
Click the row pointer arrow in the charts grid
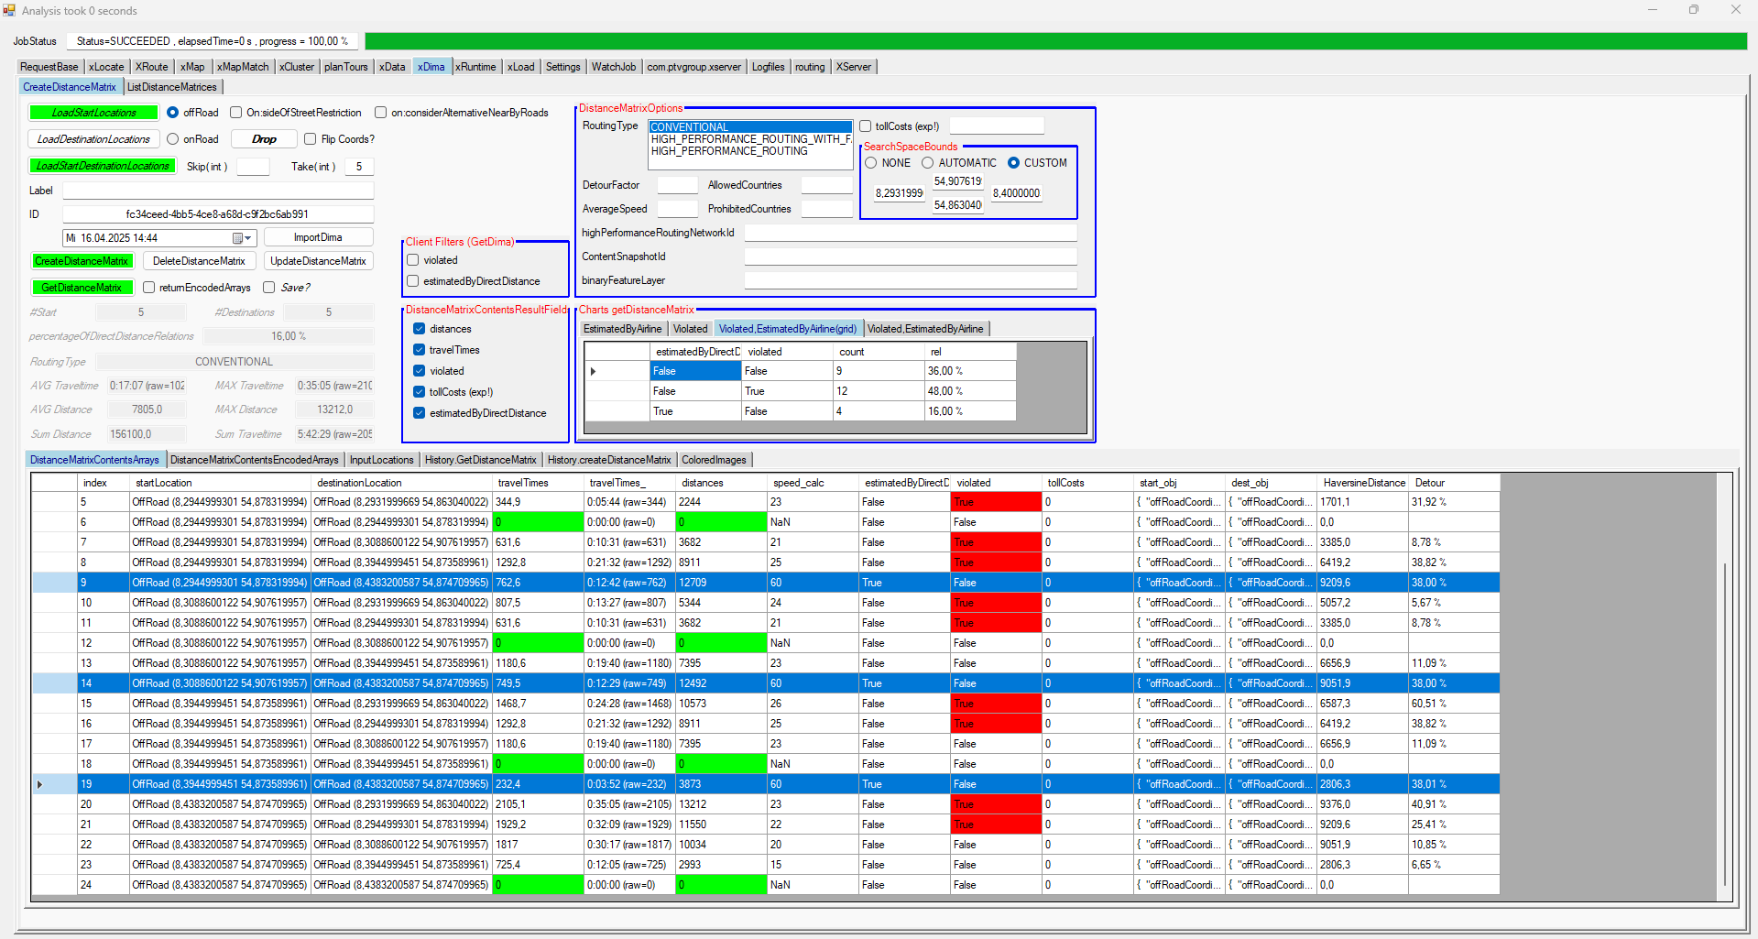point(594,371)
